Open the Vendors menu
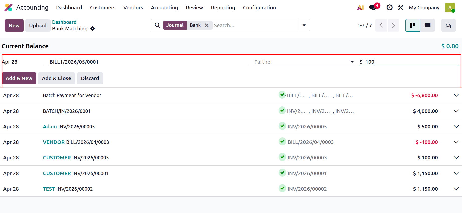This screenshot has width=462, height=213. click(133, 8)
